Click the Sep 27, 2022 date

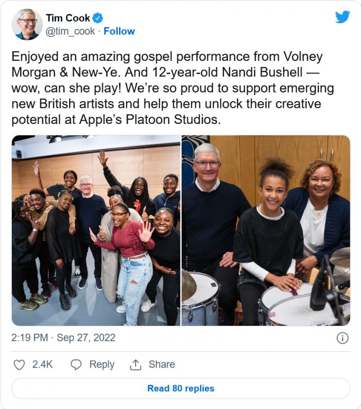[x=86, y=338]
